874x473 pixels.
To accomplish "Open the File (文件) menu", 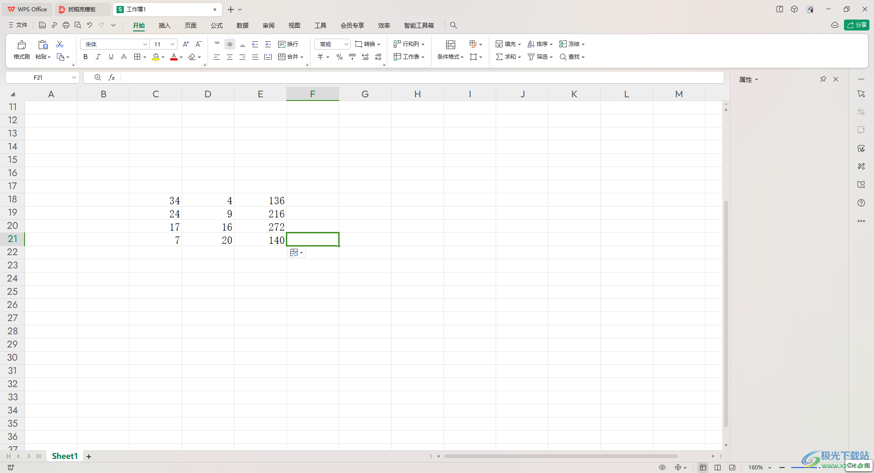I will 18,25.
